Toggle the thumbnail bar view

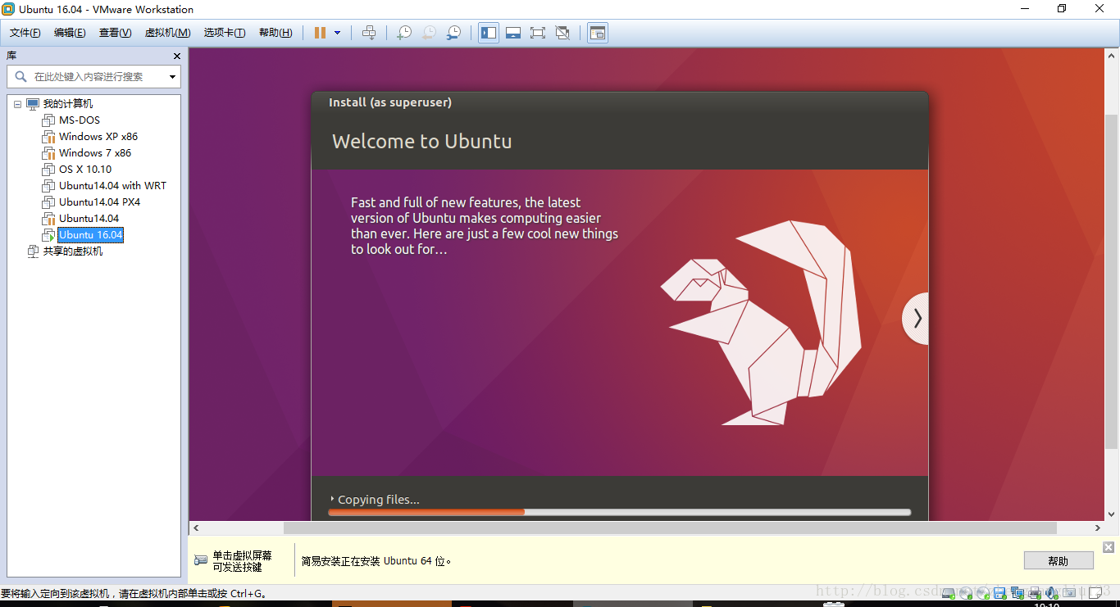pyautogui.click(x=513, y=33)
